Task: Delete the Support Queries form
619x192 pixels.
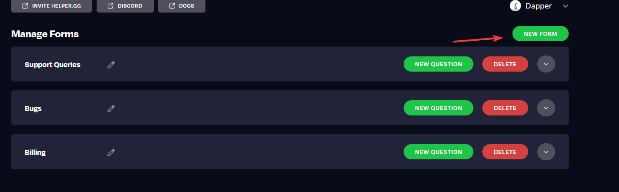Action: 505,64
